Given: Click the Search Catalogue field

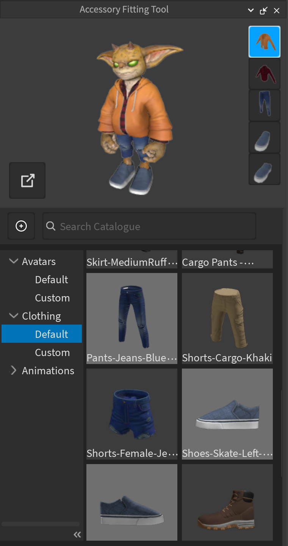Looking at the screenshot, I should (149, 226).
